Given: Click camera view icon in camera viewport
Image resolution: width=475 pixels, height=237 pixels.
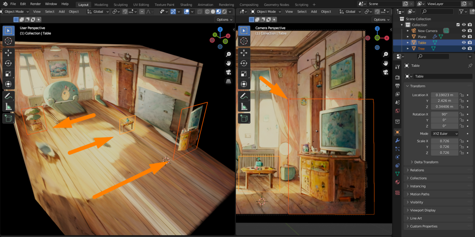Looking at the screenshot, I should pyautogui.click(x=385, y=72).
